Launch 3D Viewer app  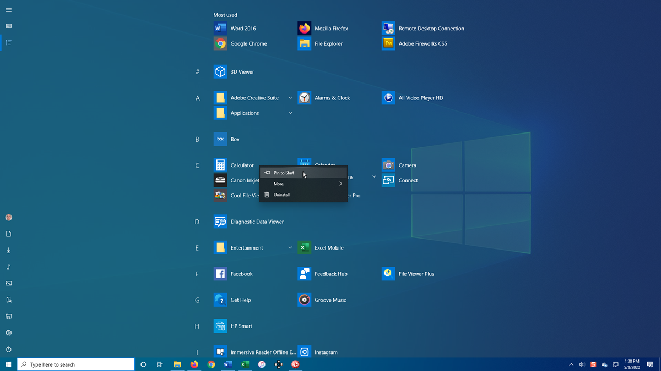point(235,72)
